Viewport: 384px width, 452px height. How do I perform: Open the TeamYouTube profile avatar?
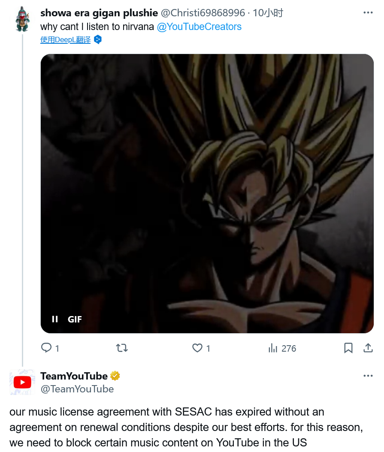pyautogui.click(x=22, y=382)
